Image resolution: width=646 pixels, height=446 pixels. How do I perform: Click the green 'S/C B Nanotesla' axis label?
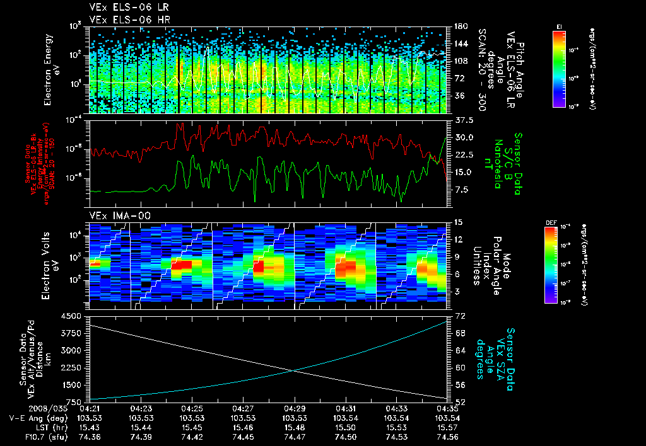coord(503,164)
